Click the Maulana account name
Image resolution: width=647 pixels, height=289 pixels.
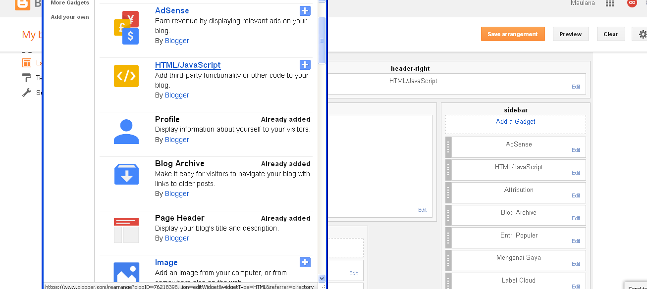pyautogui.click(x=582, y=3)
